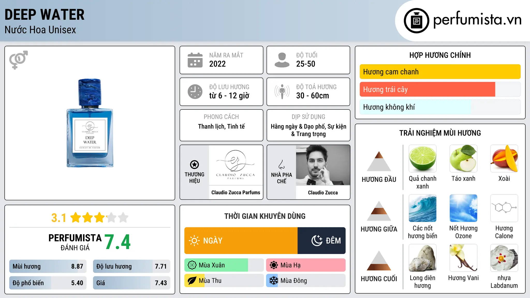Click the nose icon above Nhà pha chế
The width and height of the screenshot is (530, 298).
click(x=282, y=165)
